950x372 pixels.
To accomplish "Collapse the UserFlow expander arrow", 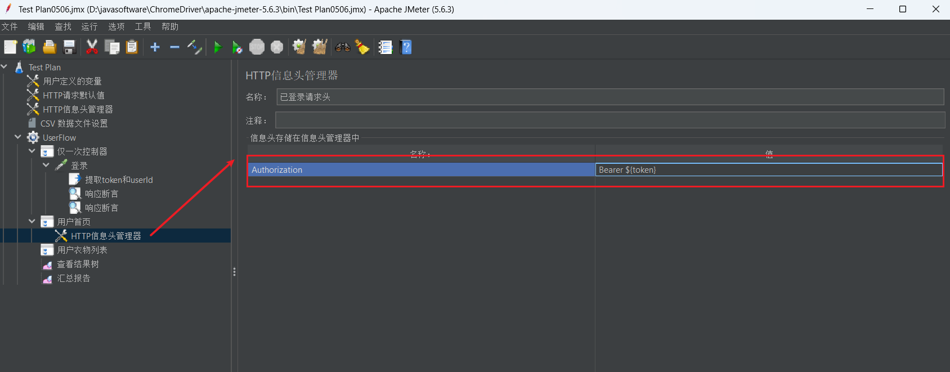I will [x=18, y=137].
